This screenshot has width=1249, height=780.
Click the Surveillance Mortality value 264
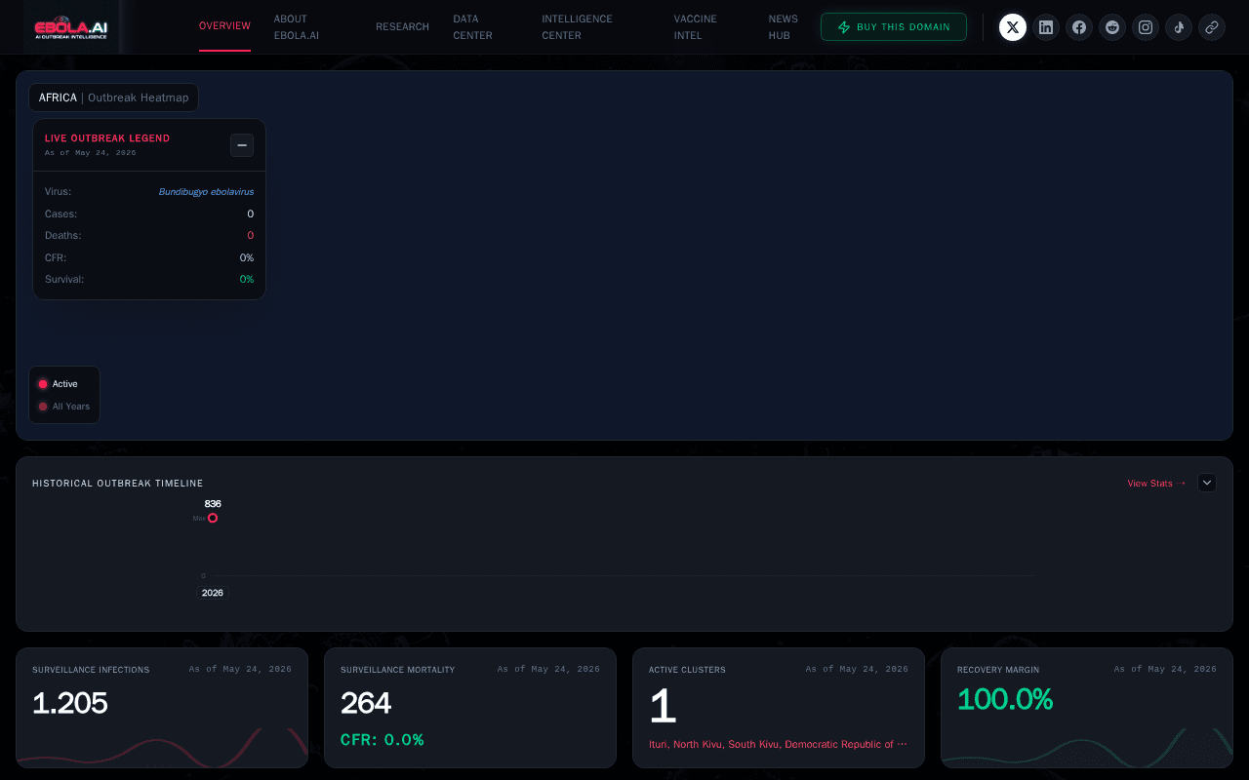pos(366,703)
